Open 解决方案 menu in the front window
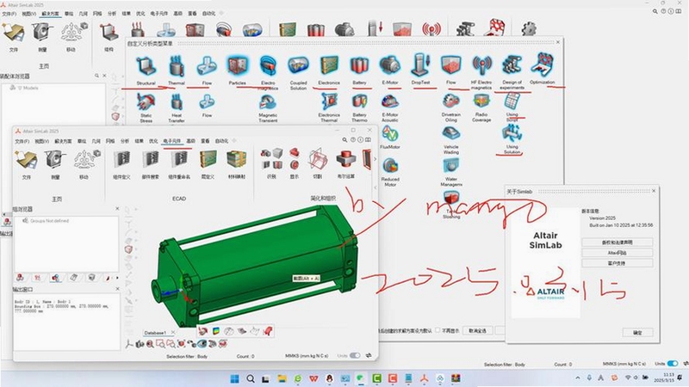 pyautogui.click(x=63, y=141)
